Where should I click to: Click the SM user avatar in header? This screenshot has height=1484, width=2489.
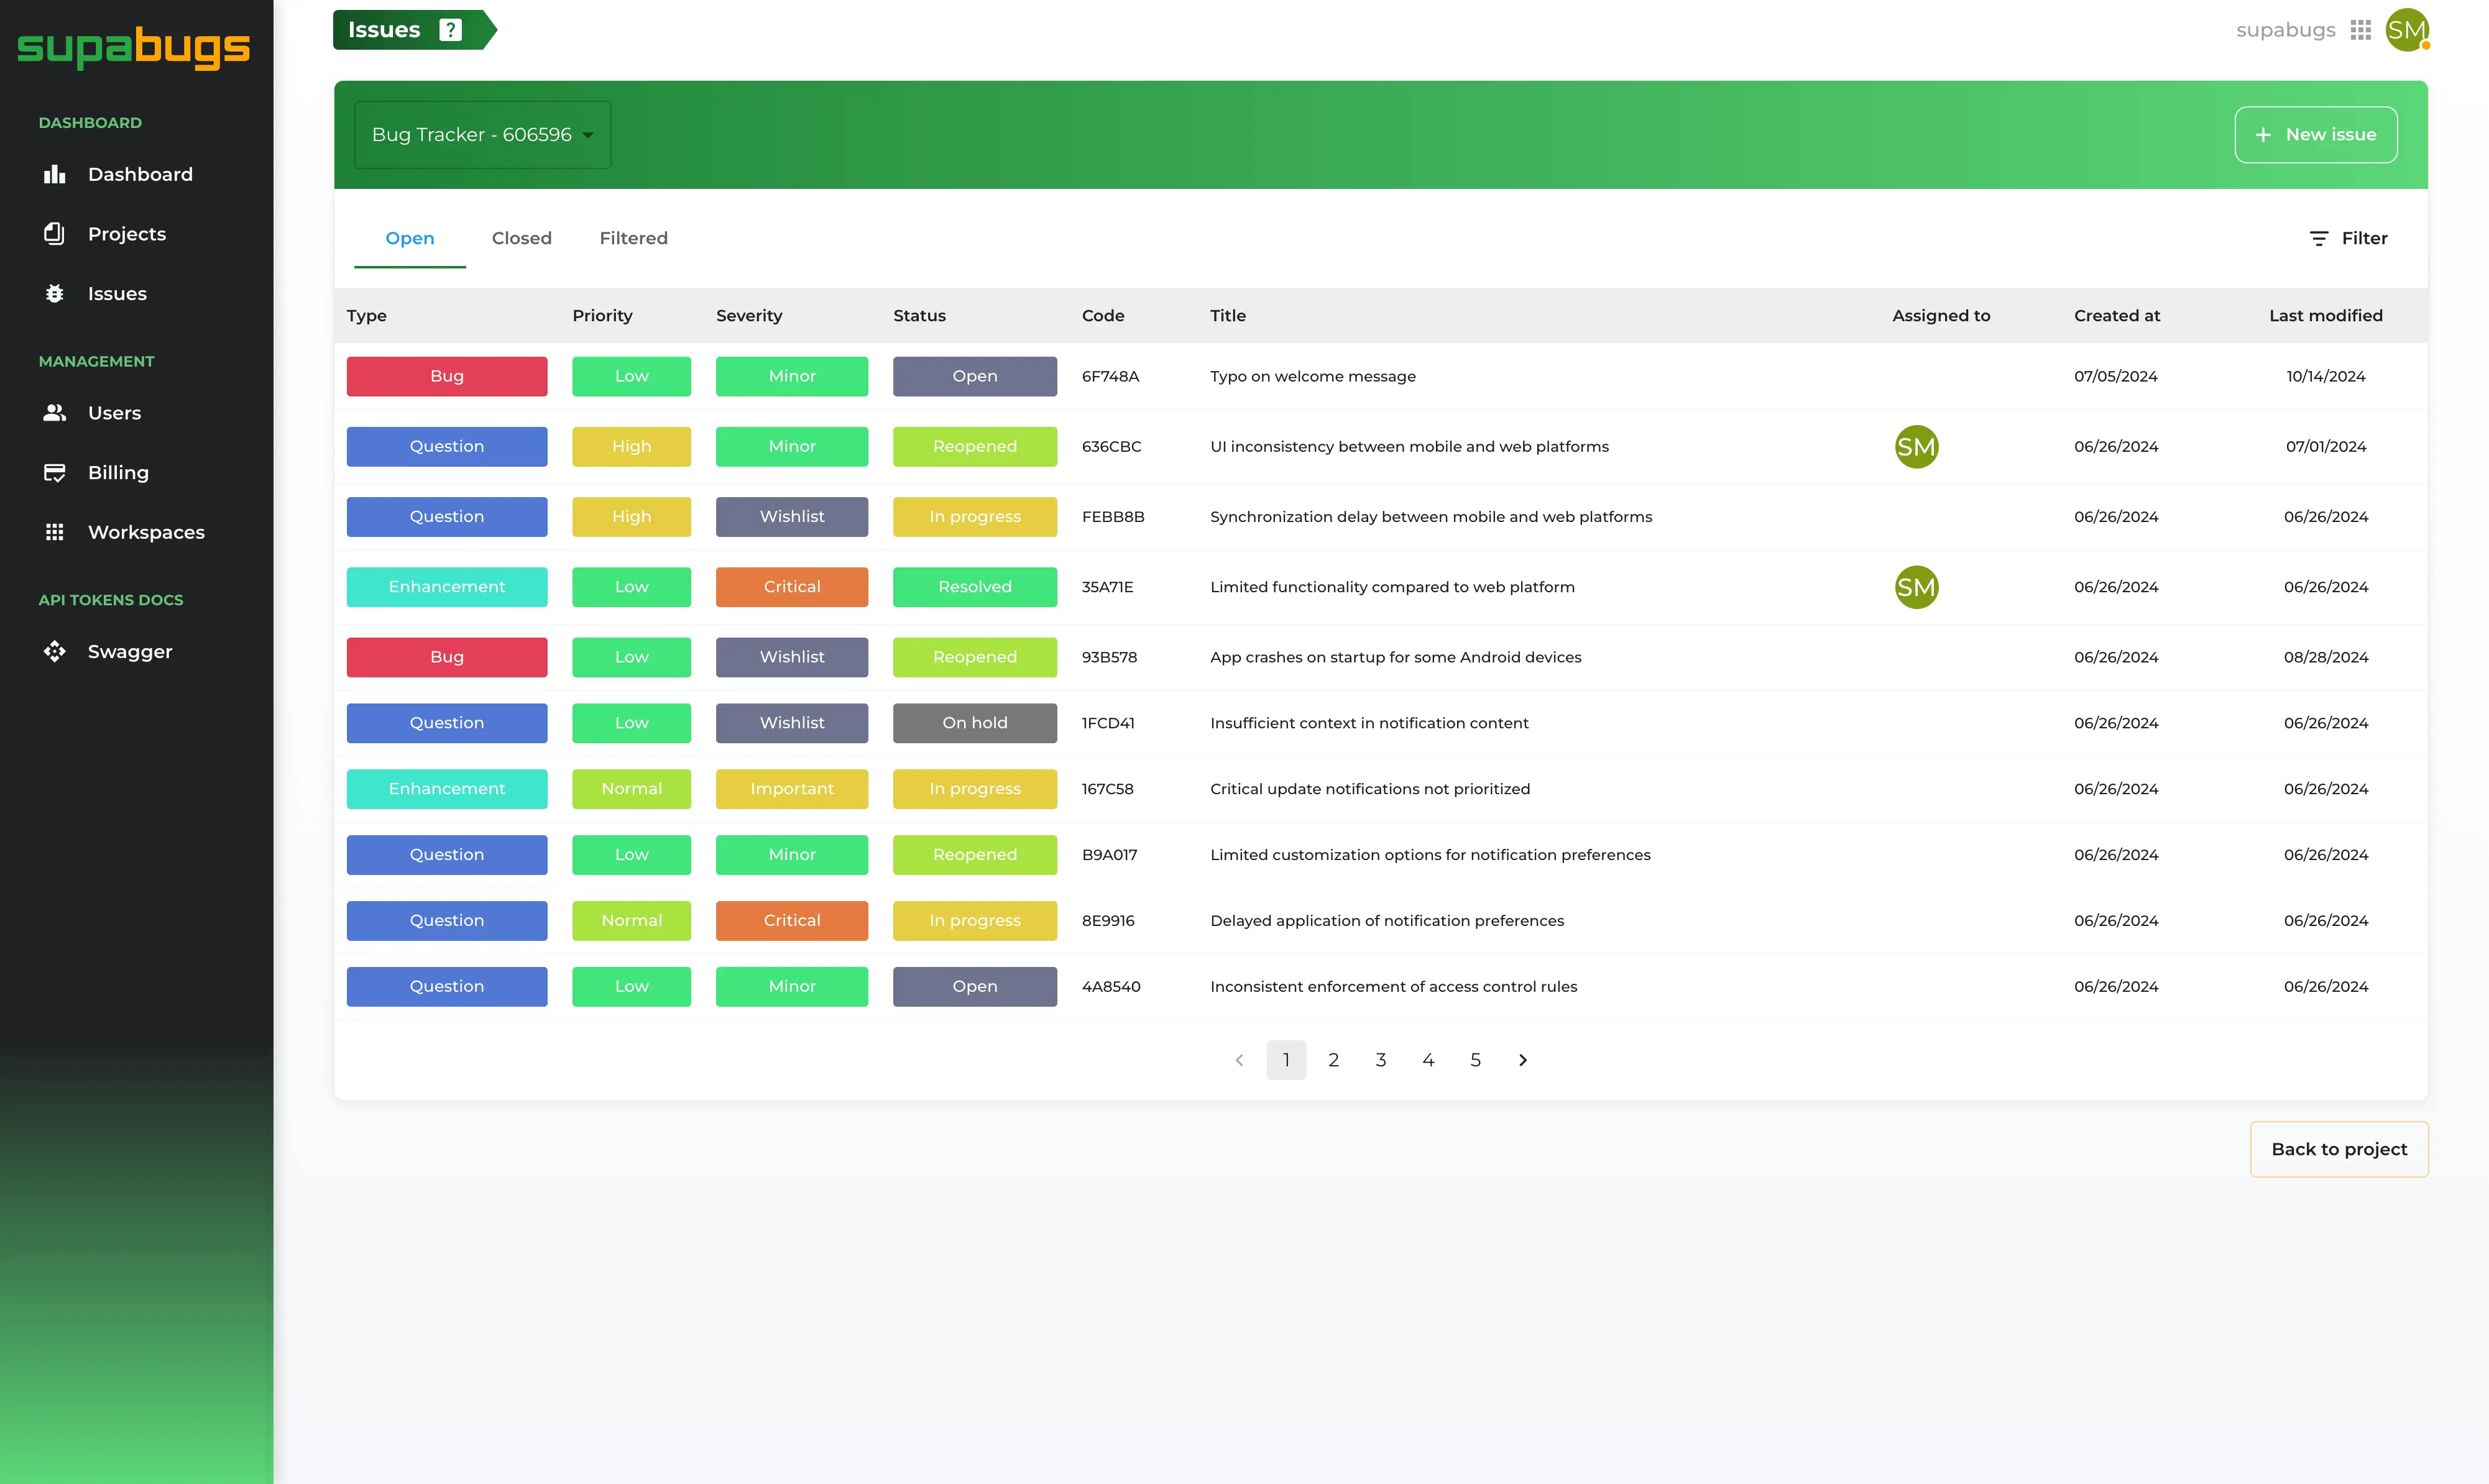tap(2406, 30)
